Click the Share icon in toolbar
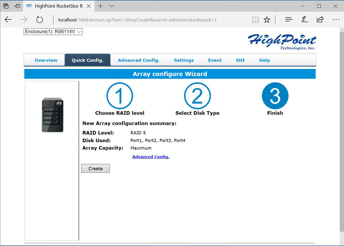Screen dimensions: 344x246 [x=320, y=19]
